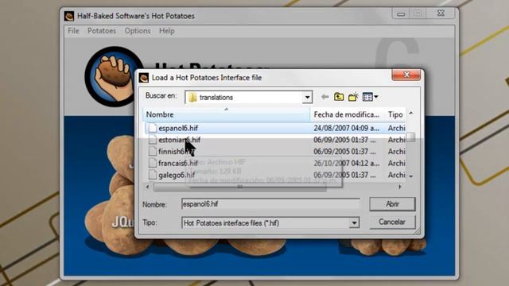The width and height of the screenshot is (509, 286).
Task: Click the horizontal scrollbar thumb in file list
Action: 240,187
